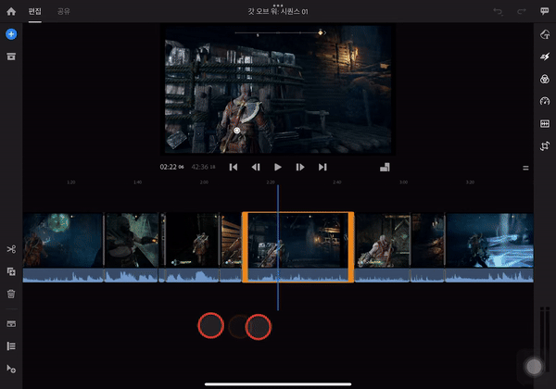556x389 pixels.
Task: Click the 3:00 mark on timeline ruler
Action: (x=403, y=182)
